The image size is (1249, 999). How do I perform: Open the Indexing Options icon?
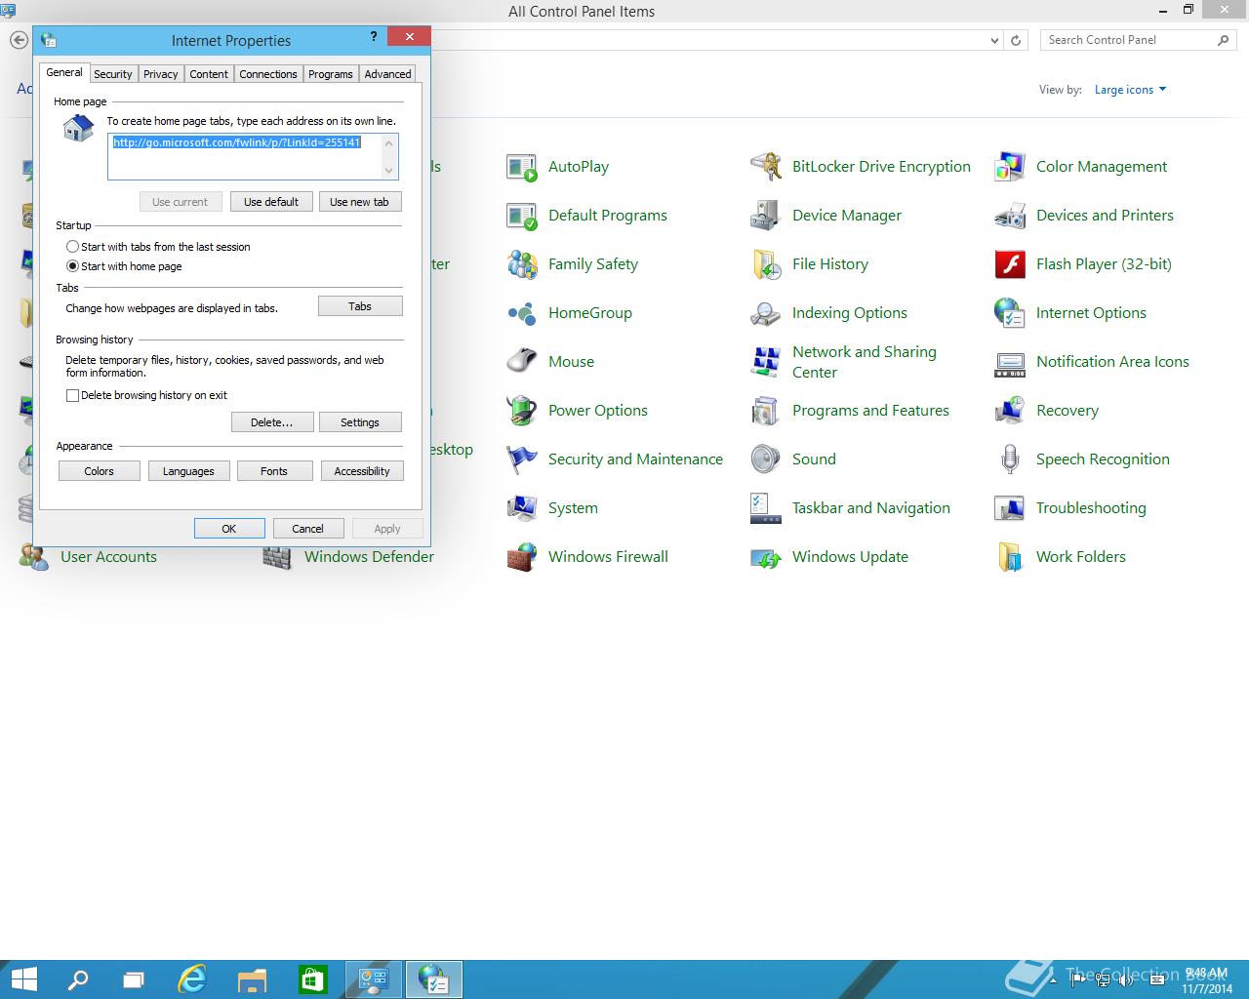766,313
